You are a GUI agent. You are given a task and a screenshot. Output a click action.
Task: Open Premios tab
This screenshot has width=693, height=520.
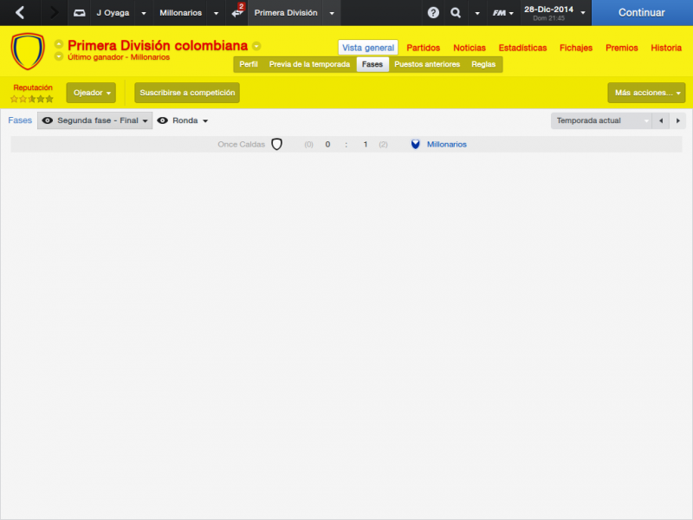click(x=622, y=48)
